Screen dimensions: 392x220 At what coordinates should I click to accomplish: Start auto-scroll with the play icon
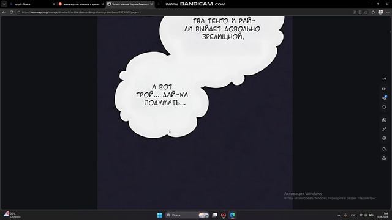pos(384,149)
